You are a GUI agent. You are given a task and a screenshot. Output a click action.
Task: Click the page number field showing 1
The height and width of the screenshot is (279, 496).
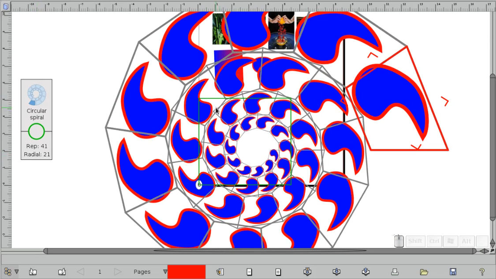coord(100,271)
